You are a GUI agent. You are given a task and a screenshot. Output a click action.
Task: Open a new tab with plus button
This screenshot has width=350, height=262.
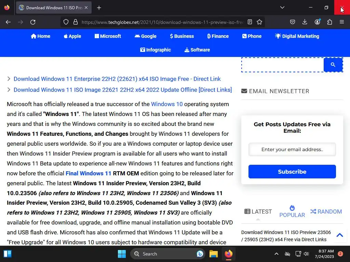tap(99, 8)
